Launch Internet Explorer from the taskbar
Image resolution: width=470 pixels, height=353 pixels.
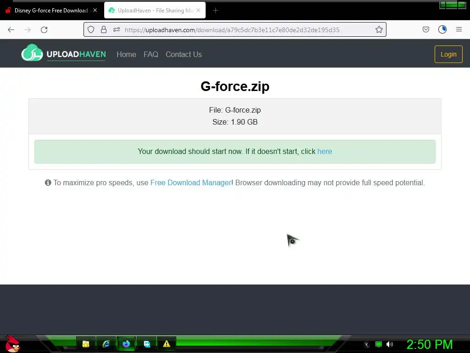click(106, 344)
